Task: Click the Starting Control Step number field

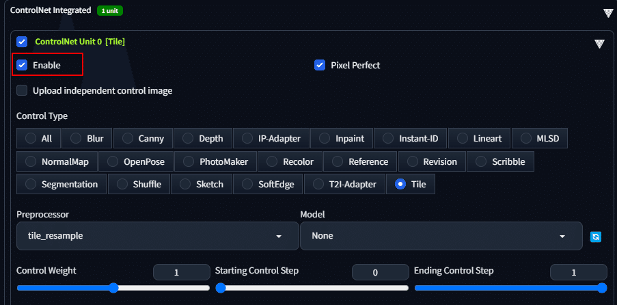Action: click(x=379, y=272)
